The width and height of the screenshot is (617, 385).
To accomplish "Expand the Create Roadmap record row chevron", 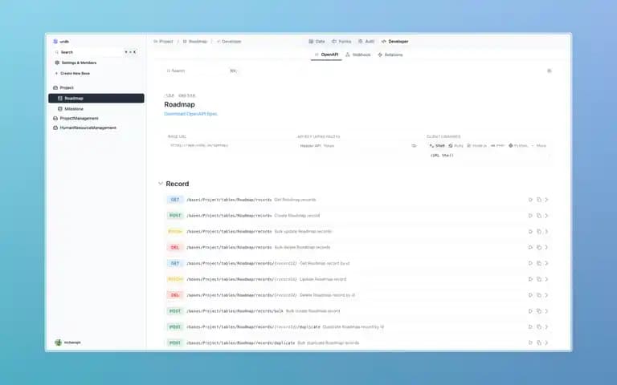I will (546, 216).
